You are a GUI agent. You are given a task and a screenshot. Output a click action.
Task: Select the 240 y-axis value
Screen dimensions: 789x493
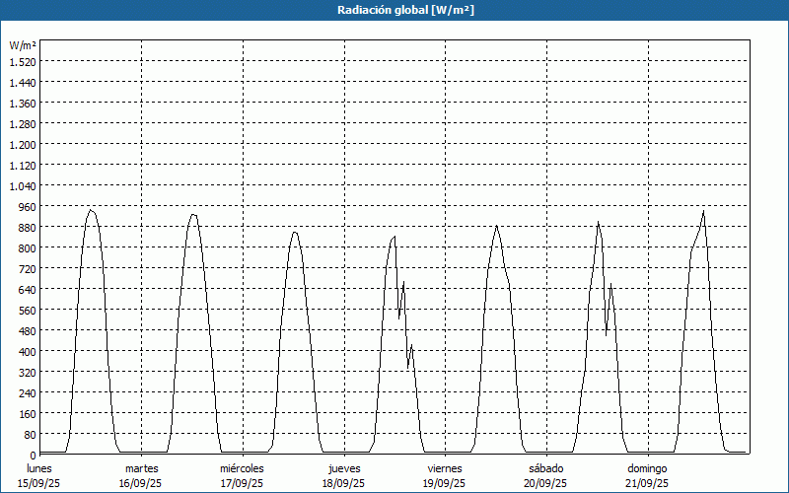[28, 393]
